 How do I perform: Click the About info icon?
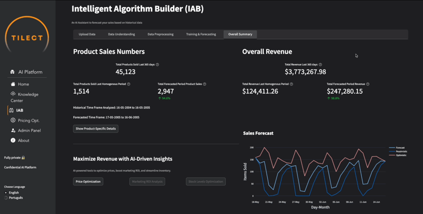tap(13, 140)
